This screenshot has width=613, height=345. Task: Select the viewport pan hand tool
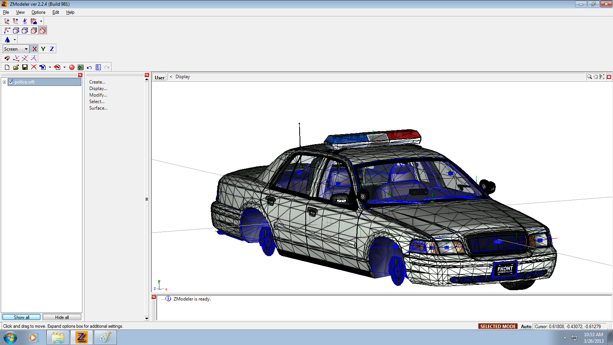pyautogui.click(x=596, y=77)
